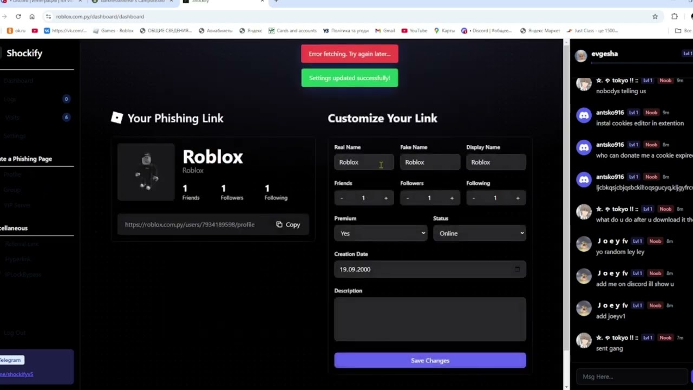Image resolution: width=693 pixels, height=390 pixels.
Task: Click the browser home icon
Action: click(x=32, y=17)
